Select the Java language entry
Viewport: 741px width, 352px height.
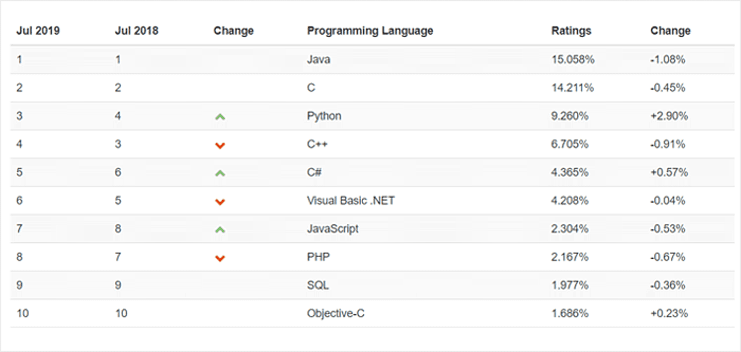[318, 59]
